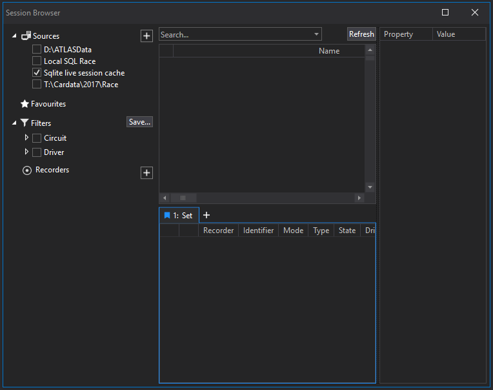Click the Property column header
The width and height of the screenshot is (493, 390).
(x=407, y=34)
